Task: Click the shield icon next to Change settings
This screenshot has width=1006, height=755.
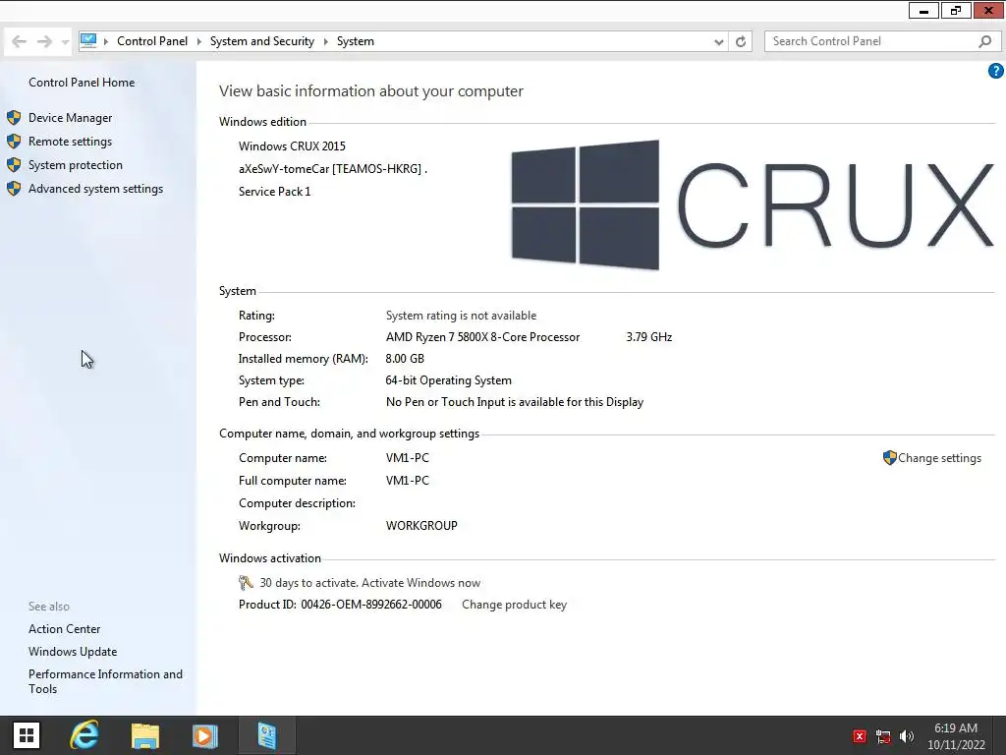Action: click(x=889, y=458)
